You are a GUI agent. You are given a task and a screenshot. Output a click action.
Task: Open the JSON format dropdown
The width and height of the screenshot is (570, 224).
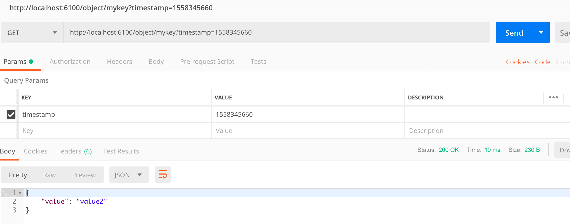pos(129,175)
